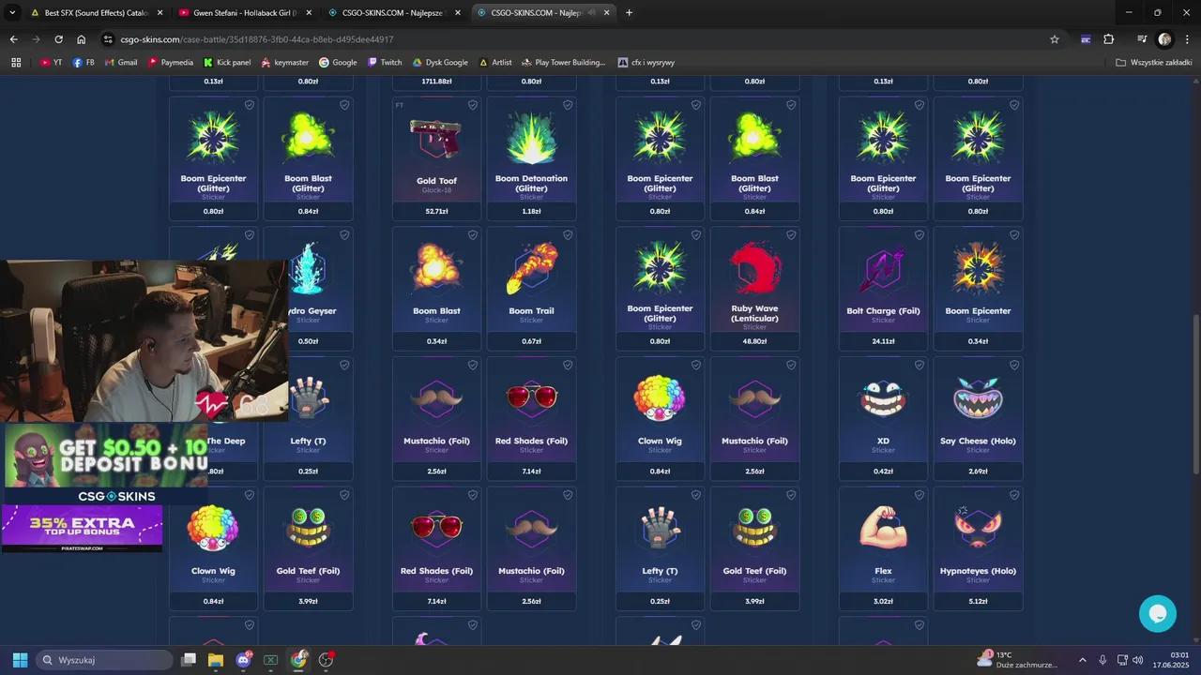Image resolution: width=1201 pixels, height=675 pixels.
Task: Click the address bar URL field
Action: tap(572, 39)
